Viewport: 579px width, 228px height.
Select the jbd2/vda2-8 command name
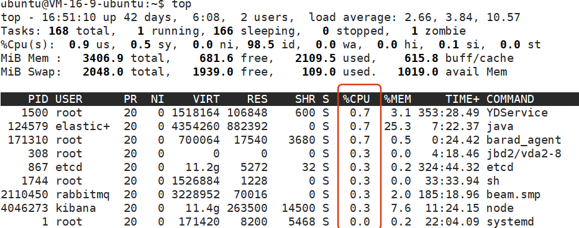tap(524, 154)
